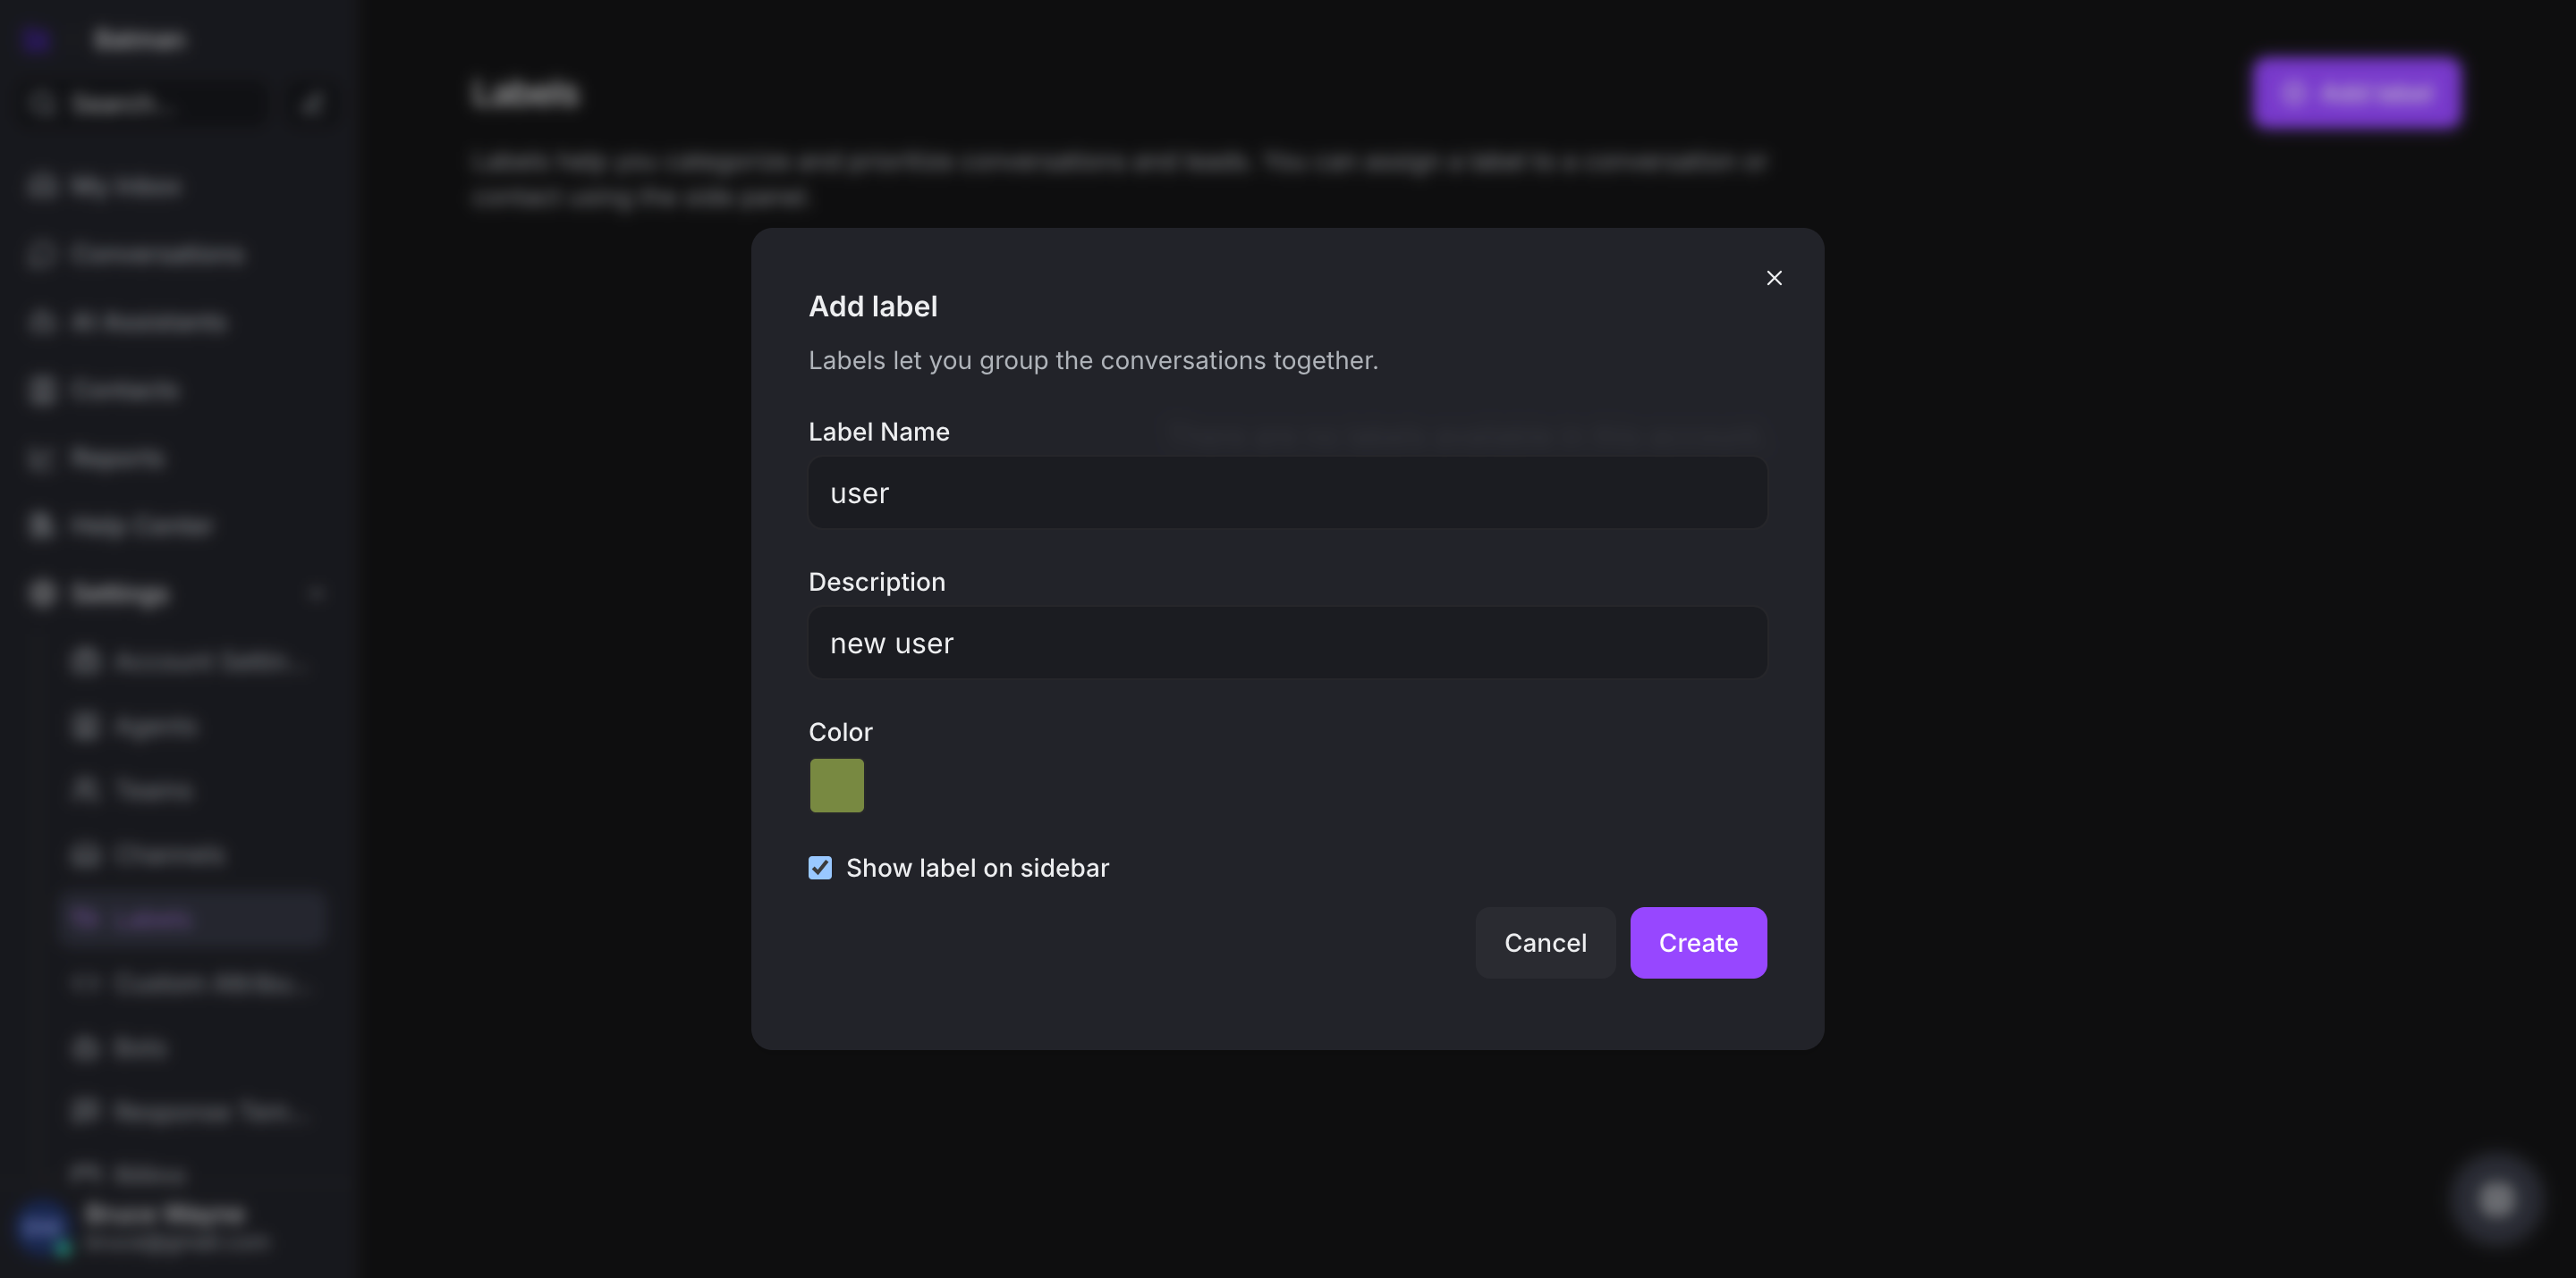The width and height of the screenshot is (2576, 1278).
Task: Open Reports in the sidebar
Action: click(x=117, y=458)
